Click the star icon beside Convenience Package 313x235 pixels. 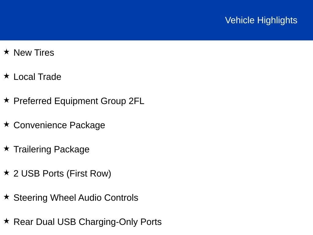6,124
